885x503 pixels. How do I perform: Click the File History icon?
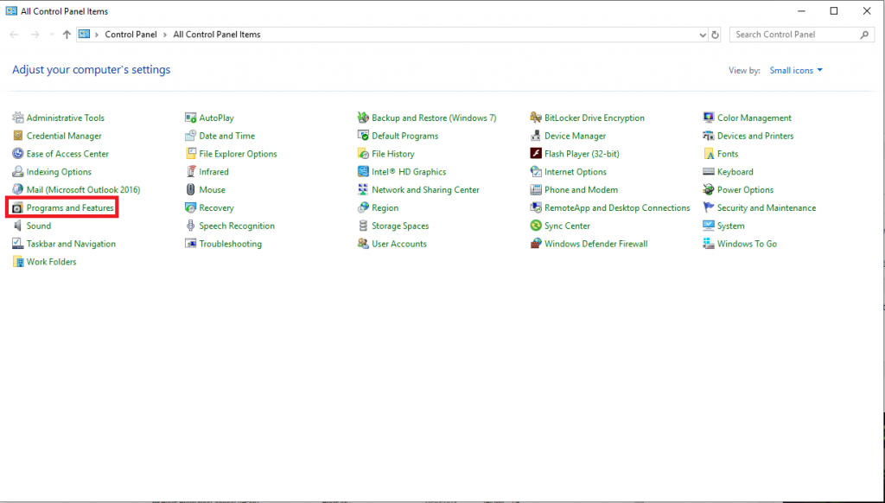click(x=364, y=154)
